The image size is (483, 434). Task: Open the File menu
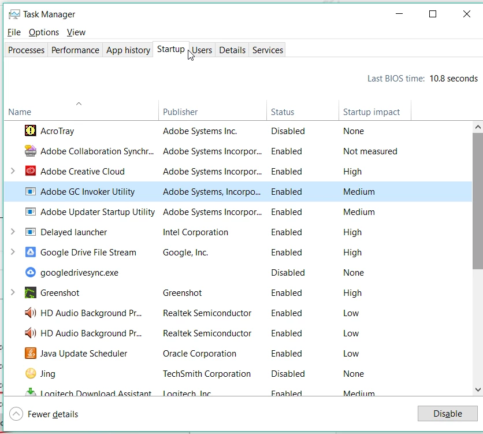[x=14, y=32]
